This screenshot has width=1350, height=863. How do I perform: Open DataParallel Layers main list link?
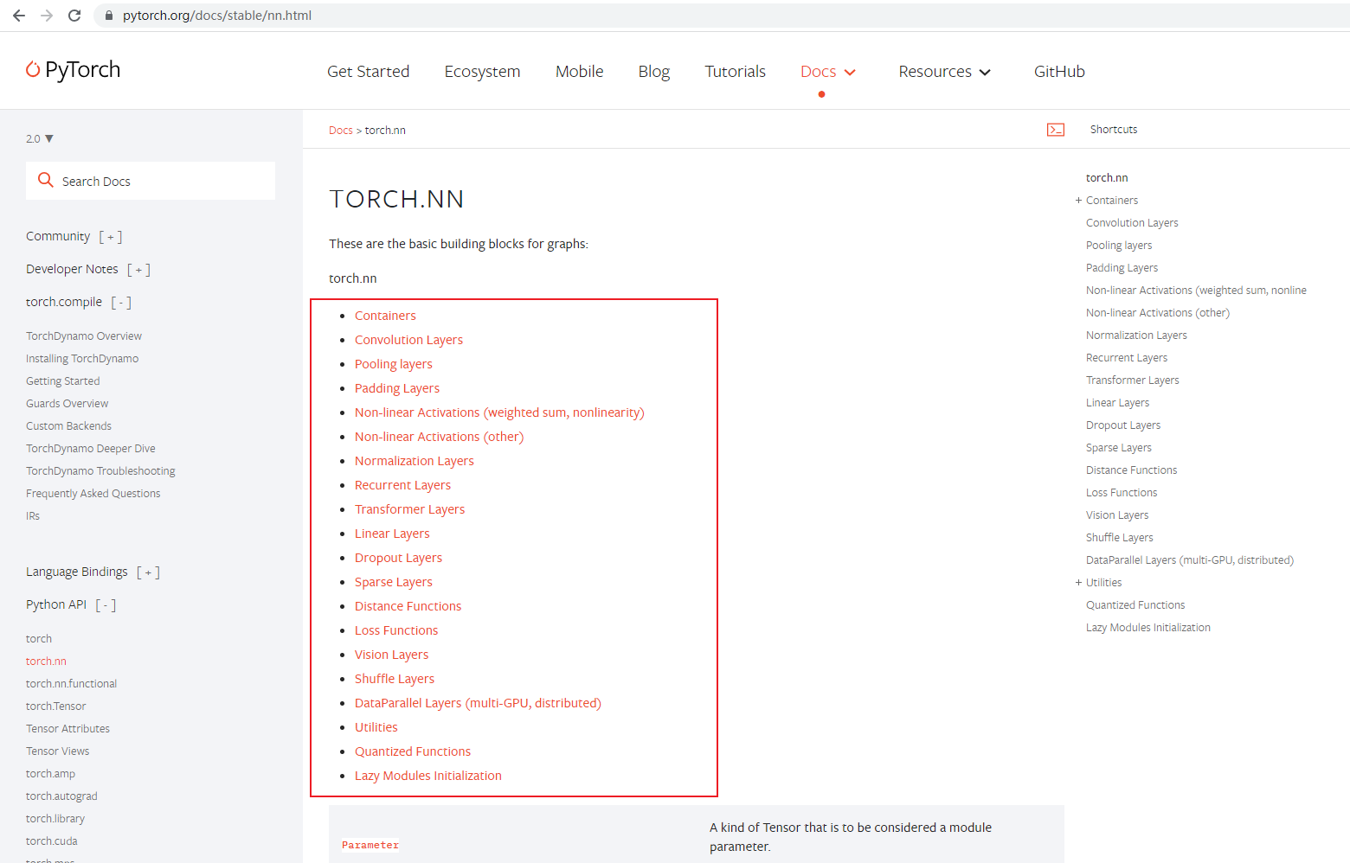[x=478, y=703]
